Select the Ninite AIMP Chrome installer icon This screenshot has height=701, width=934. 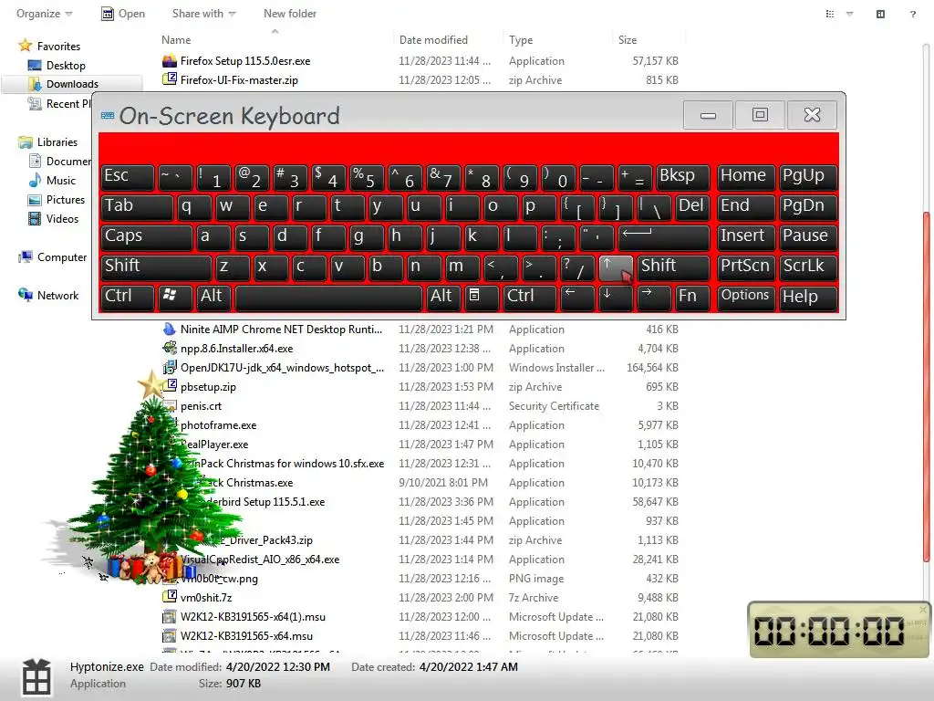170,329
